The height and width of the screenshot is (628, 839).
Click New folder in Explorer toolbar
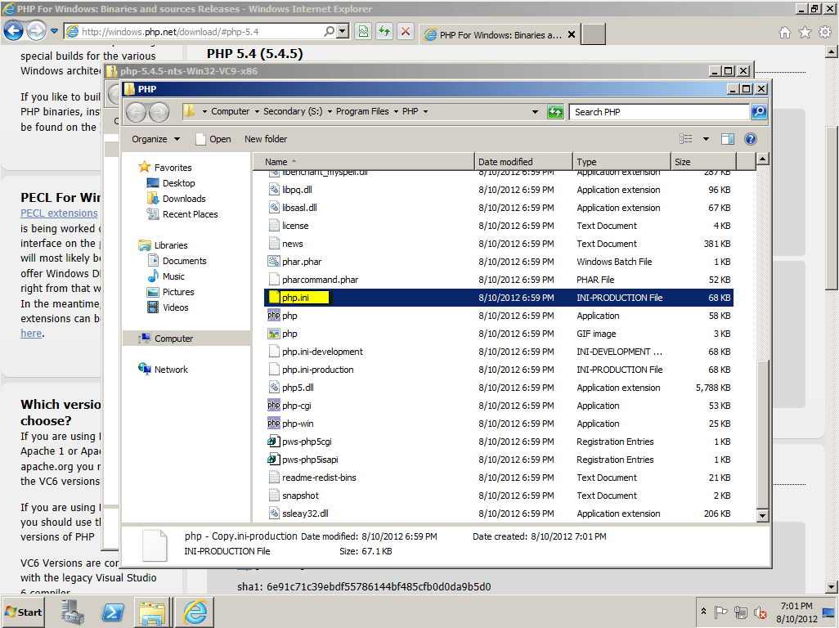tap(266, 139)
